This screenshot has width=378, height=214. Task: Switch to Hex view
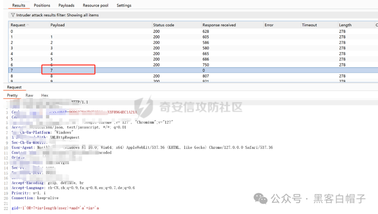tap(44, 95)
